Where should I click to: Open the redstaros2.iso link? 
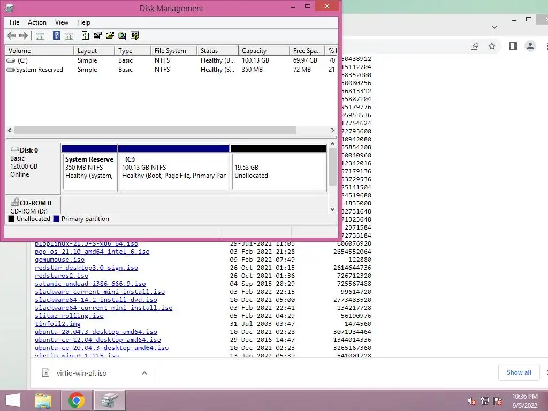(62, 276)
